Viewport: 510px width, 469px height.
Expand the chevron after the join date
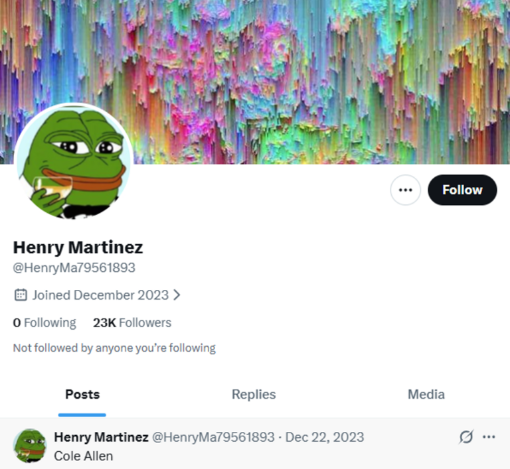177,295
